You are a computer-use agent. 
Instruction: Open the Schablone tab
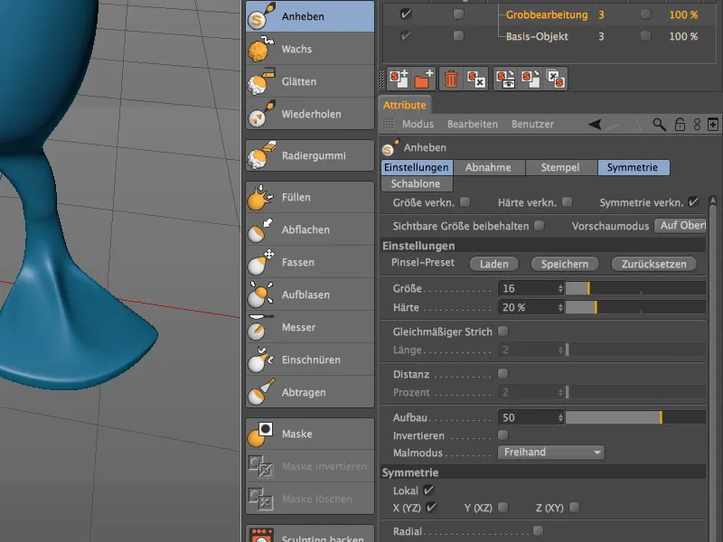point(417,183)
